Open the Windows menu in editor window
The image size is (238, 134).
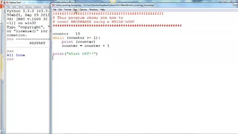tap(93, 10)
